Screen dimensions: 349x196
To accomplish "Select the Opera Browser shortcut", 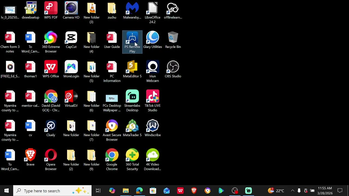I will (51, 160).
